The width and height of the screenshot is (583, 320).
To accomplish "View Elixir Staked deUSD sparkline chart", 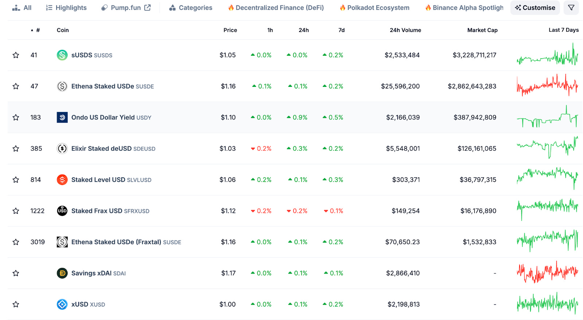I will point(547,148).
